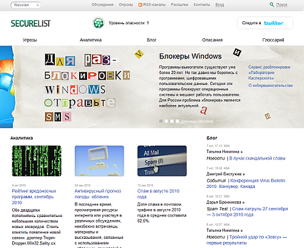Select the first carousel slide indicator
Image resolution: width=304 pixels, height=248 pixels.
pos(161,121)
